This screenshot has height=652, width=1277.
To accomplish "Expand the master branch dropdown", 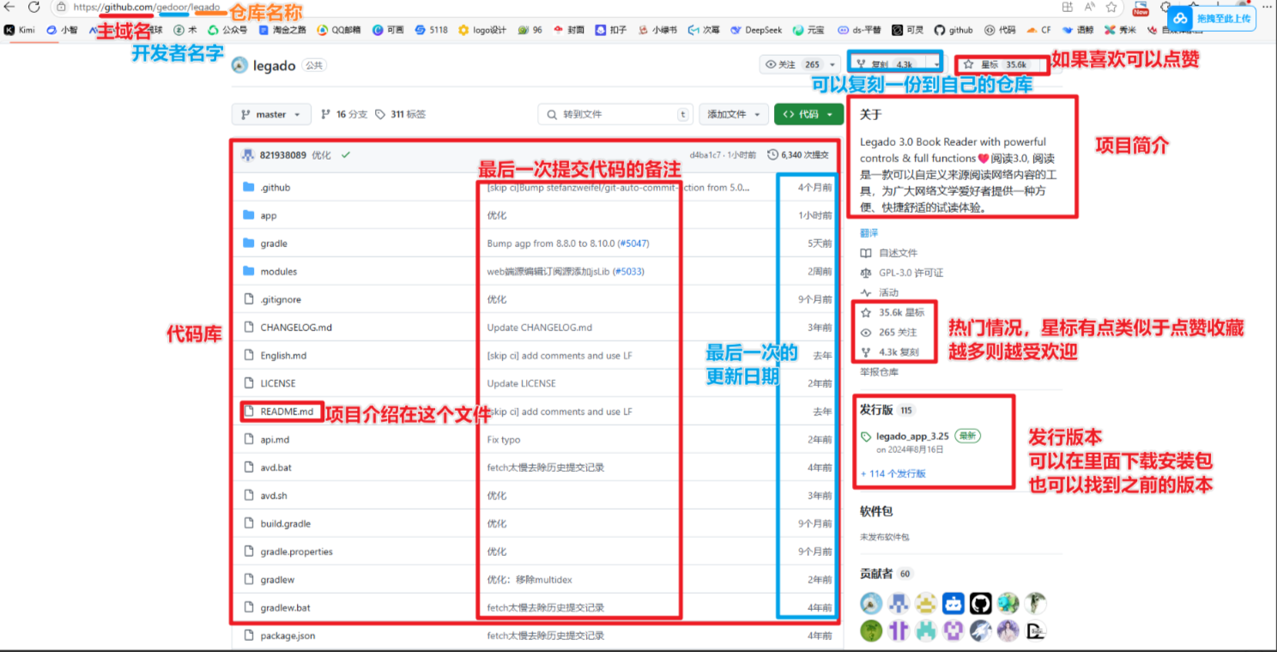I will click(270, 114).
